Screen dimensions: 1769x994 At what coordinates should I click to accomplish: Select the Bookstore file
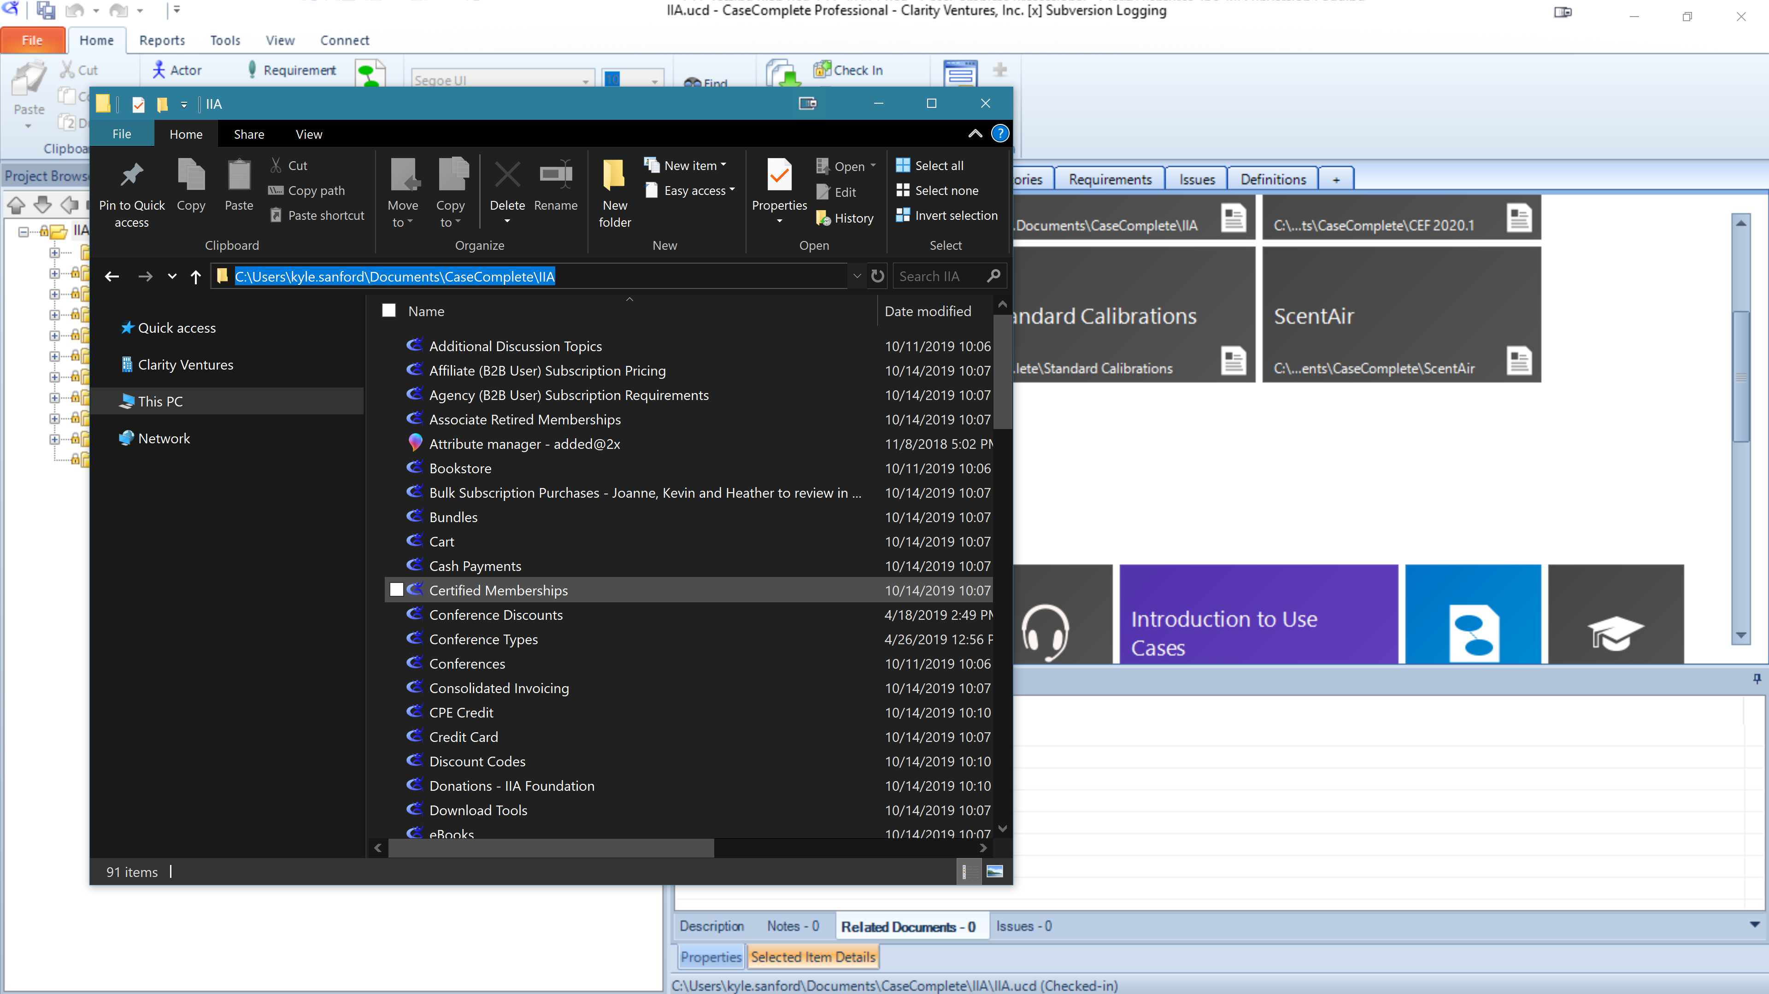tap(459, 468)
